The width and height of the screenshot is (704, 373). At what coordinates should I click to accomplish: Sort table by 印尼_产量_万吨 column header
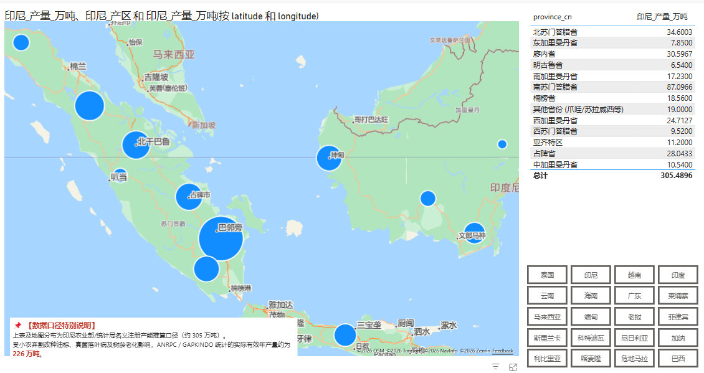coord(662,17)
